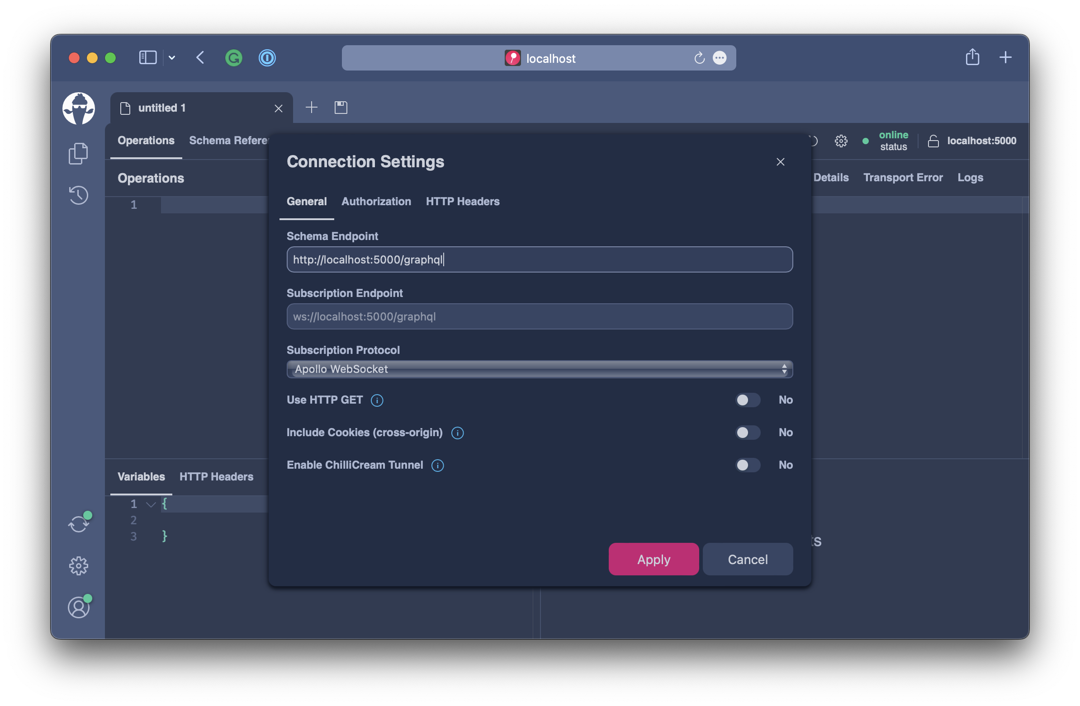Image resolution: width=1080 pixels, height=706 pixels.
Task: Select the Subscription Protocol dropdown
Action: (x=539, y=369)
